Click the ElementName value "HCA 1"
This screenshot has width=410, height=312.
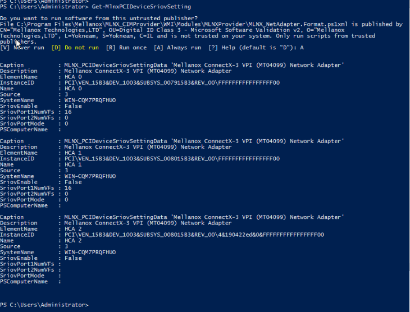point(73,153)
